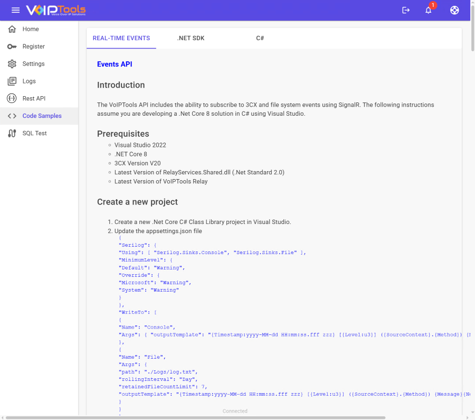Open the hamburger navigation menu

tap(16, 10)
